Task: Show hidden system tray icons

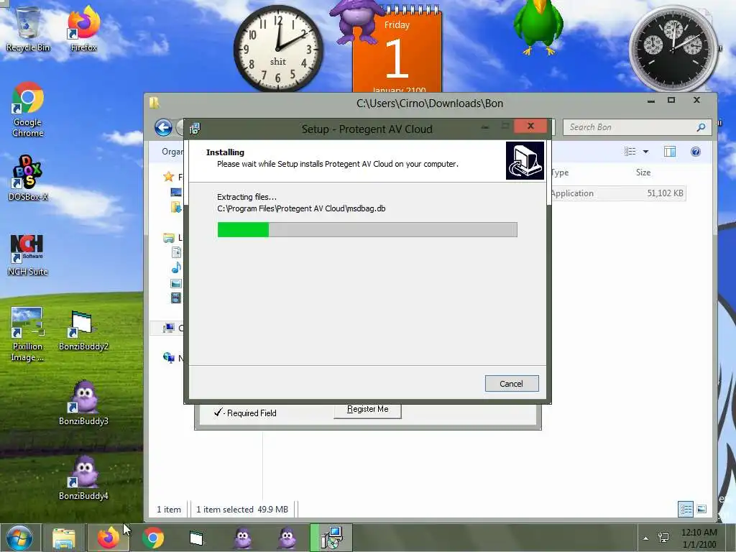Action: click(646, 538)
